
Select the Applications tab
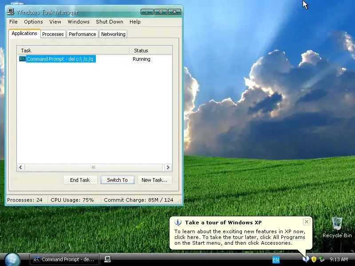(24, 33)
